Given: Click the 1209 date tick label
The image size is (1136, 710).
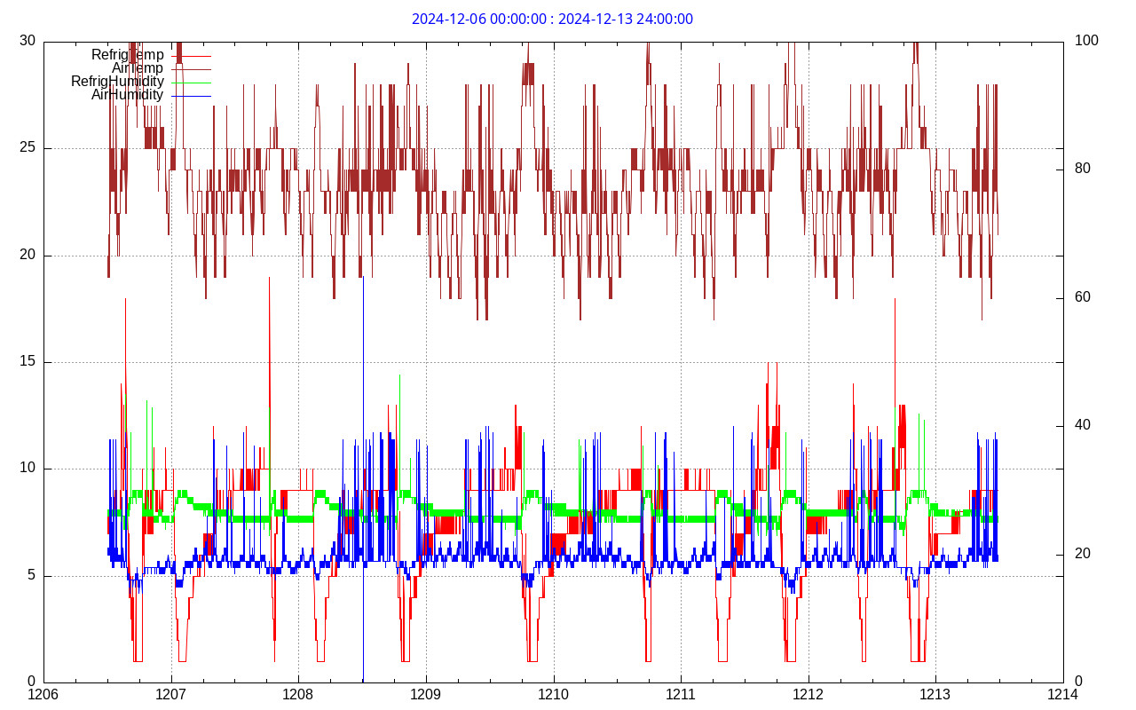Looking at the screenshot, I should coord(425,694).
